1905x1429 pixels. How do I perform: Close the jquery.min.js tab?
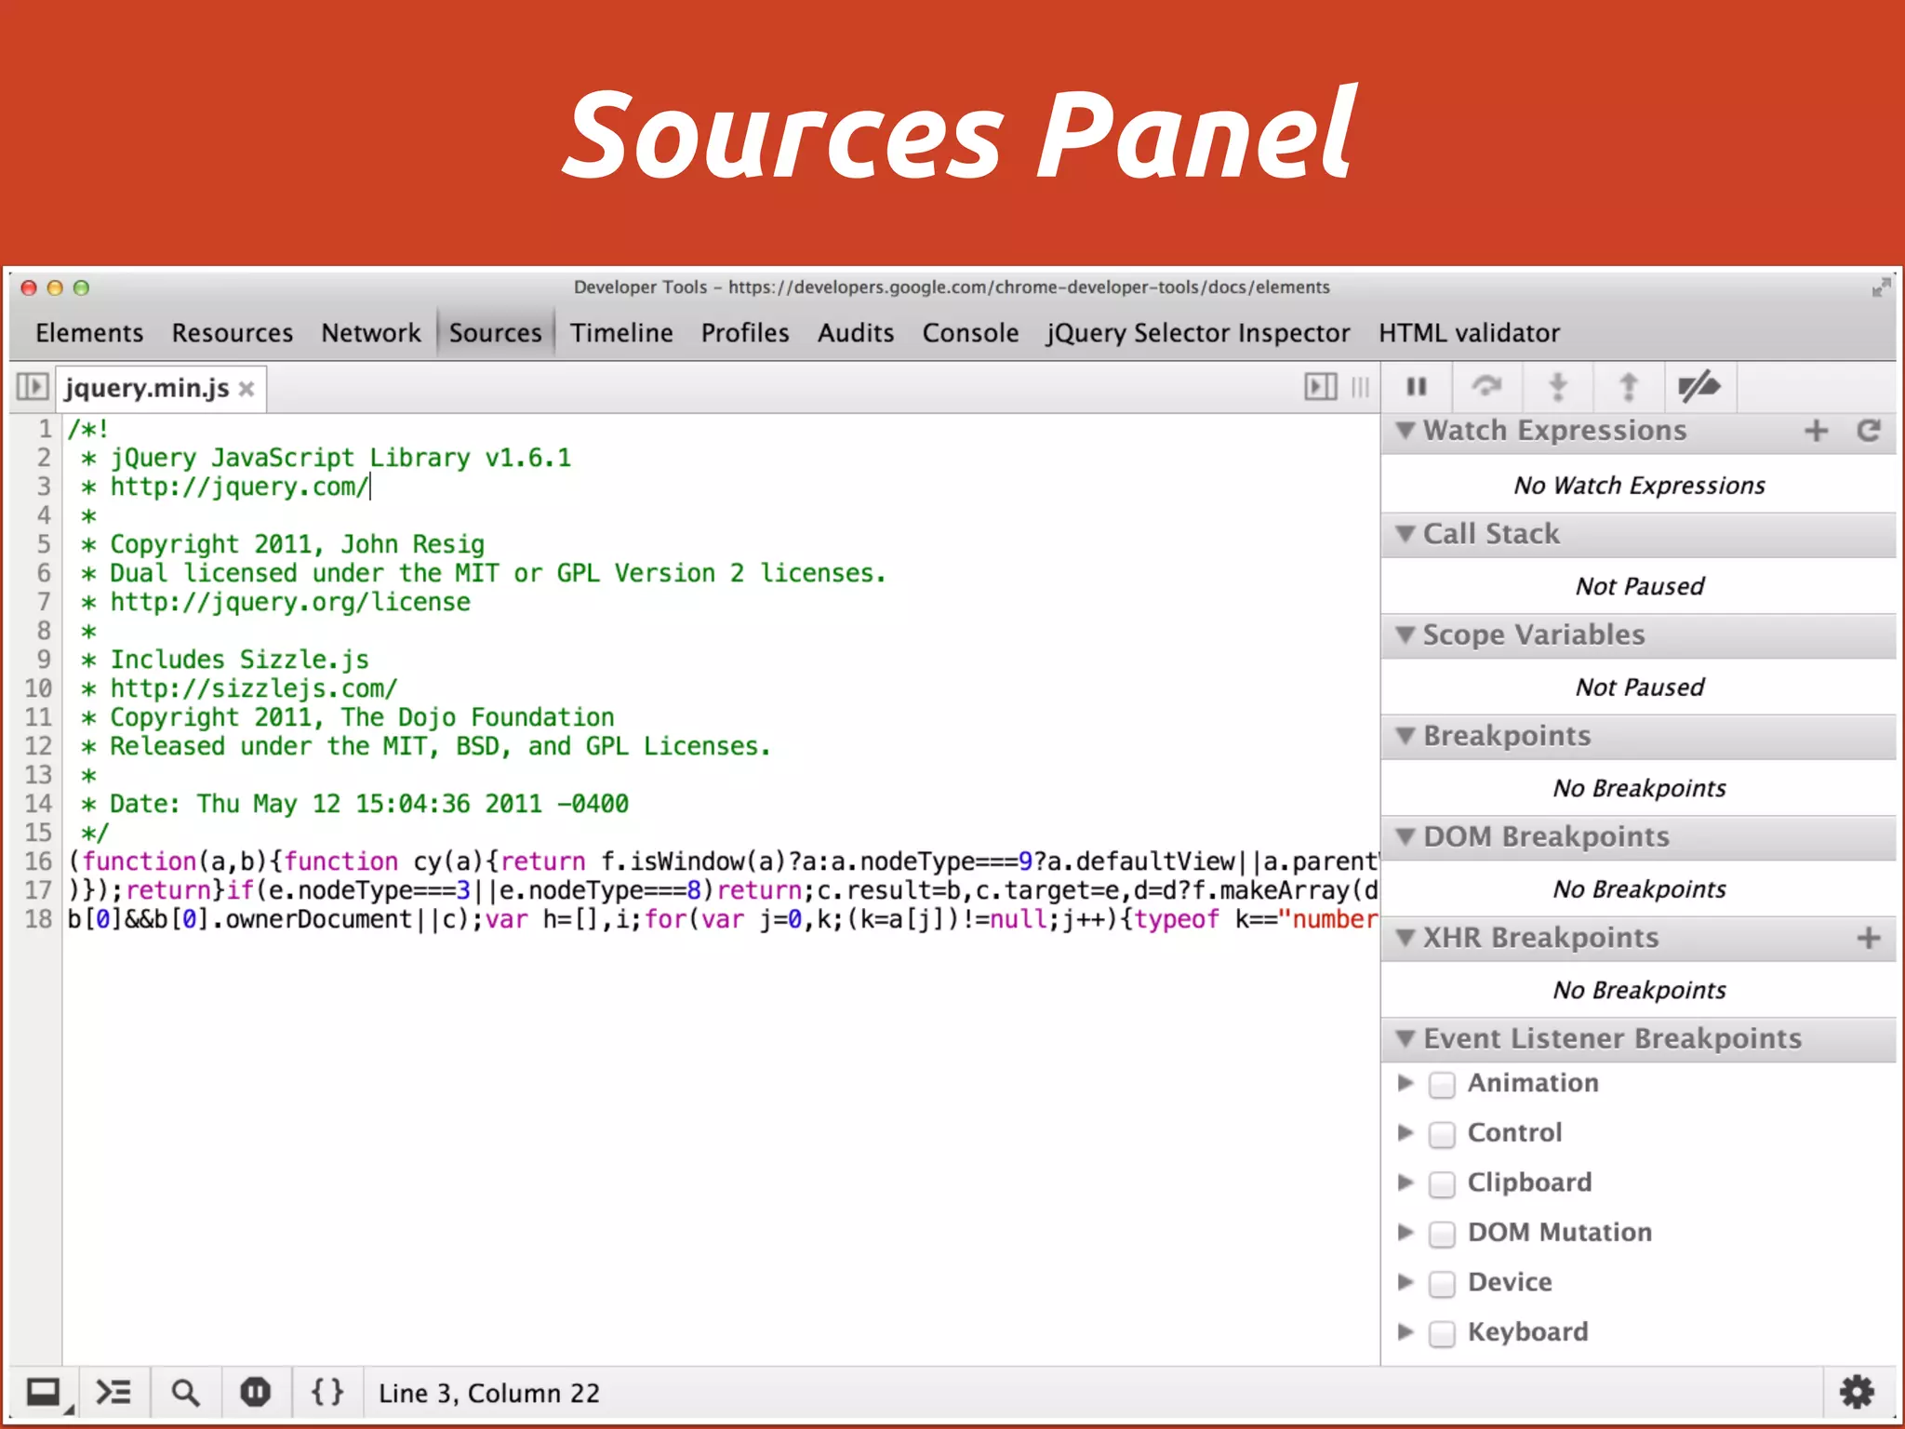(246, 389)
